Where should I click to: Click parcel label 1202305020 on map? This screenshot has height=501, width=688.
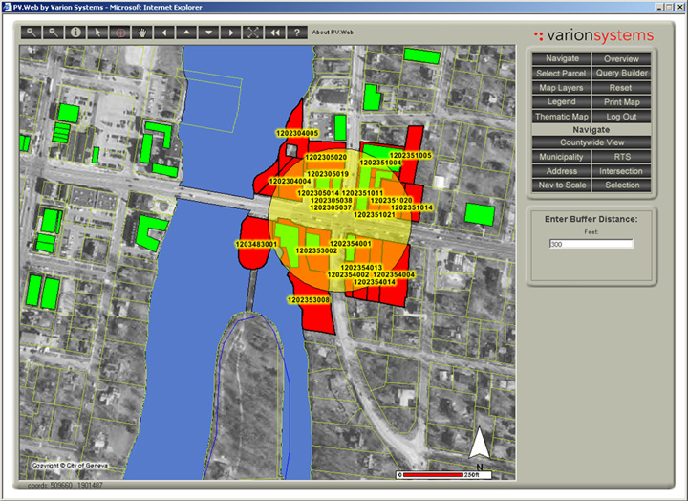point(326,157)
